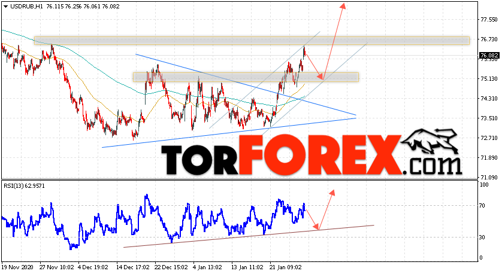Select the 21 Jan 09:02 time label

click(286, 267)
